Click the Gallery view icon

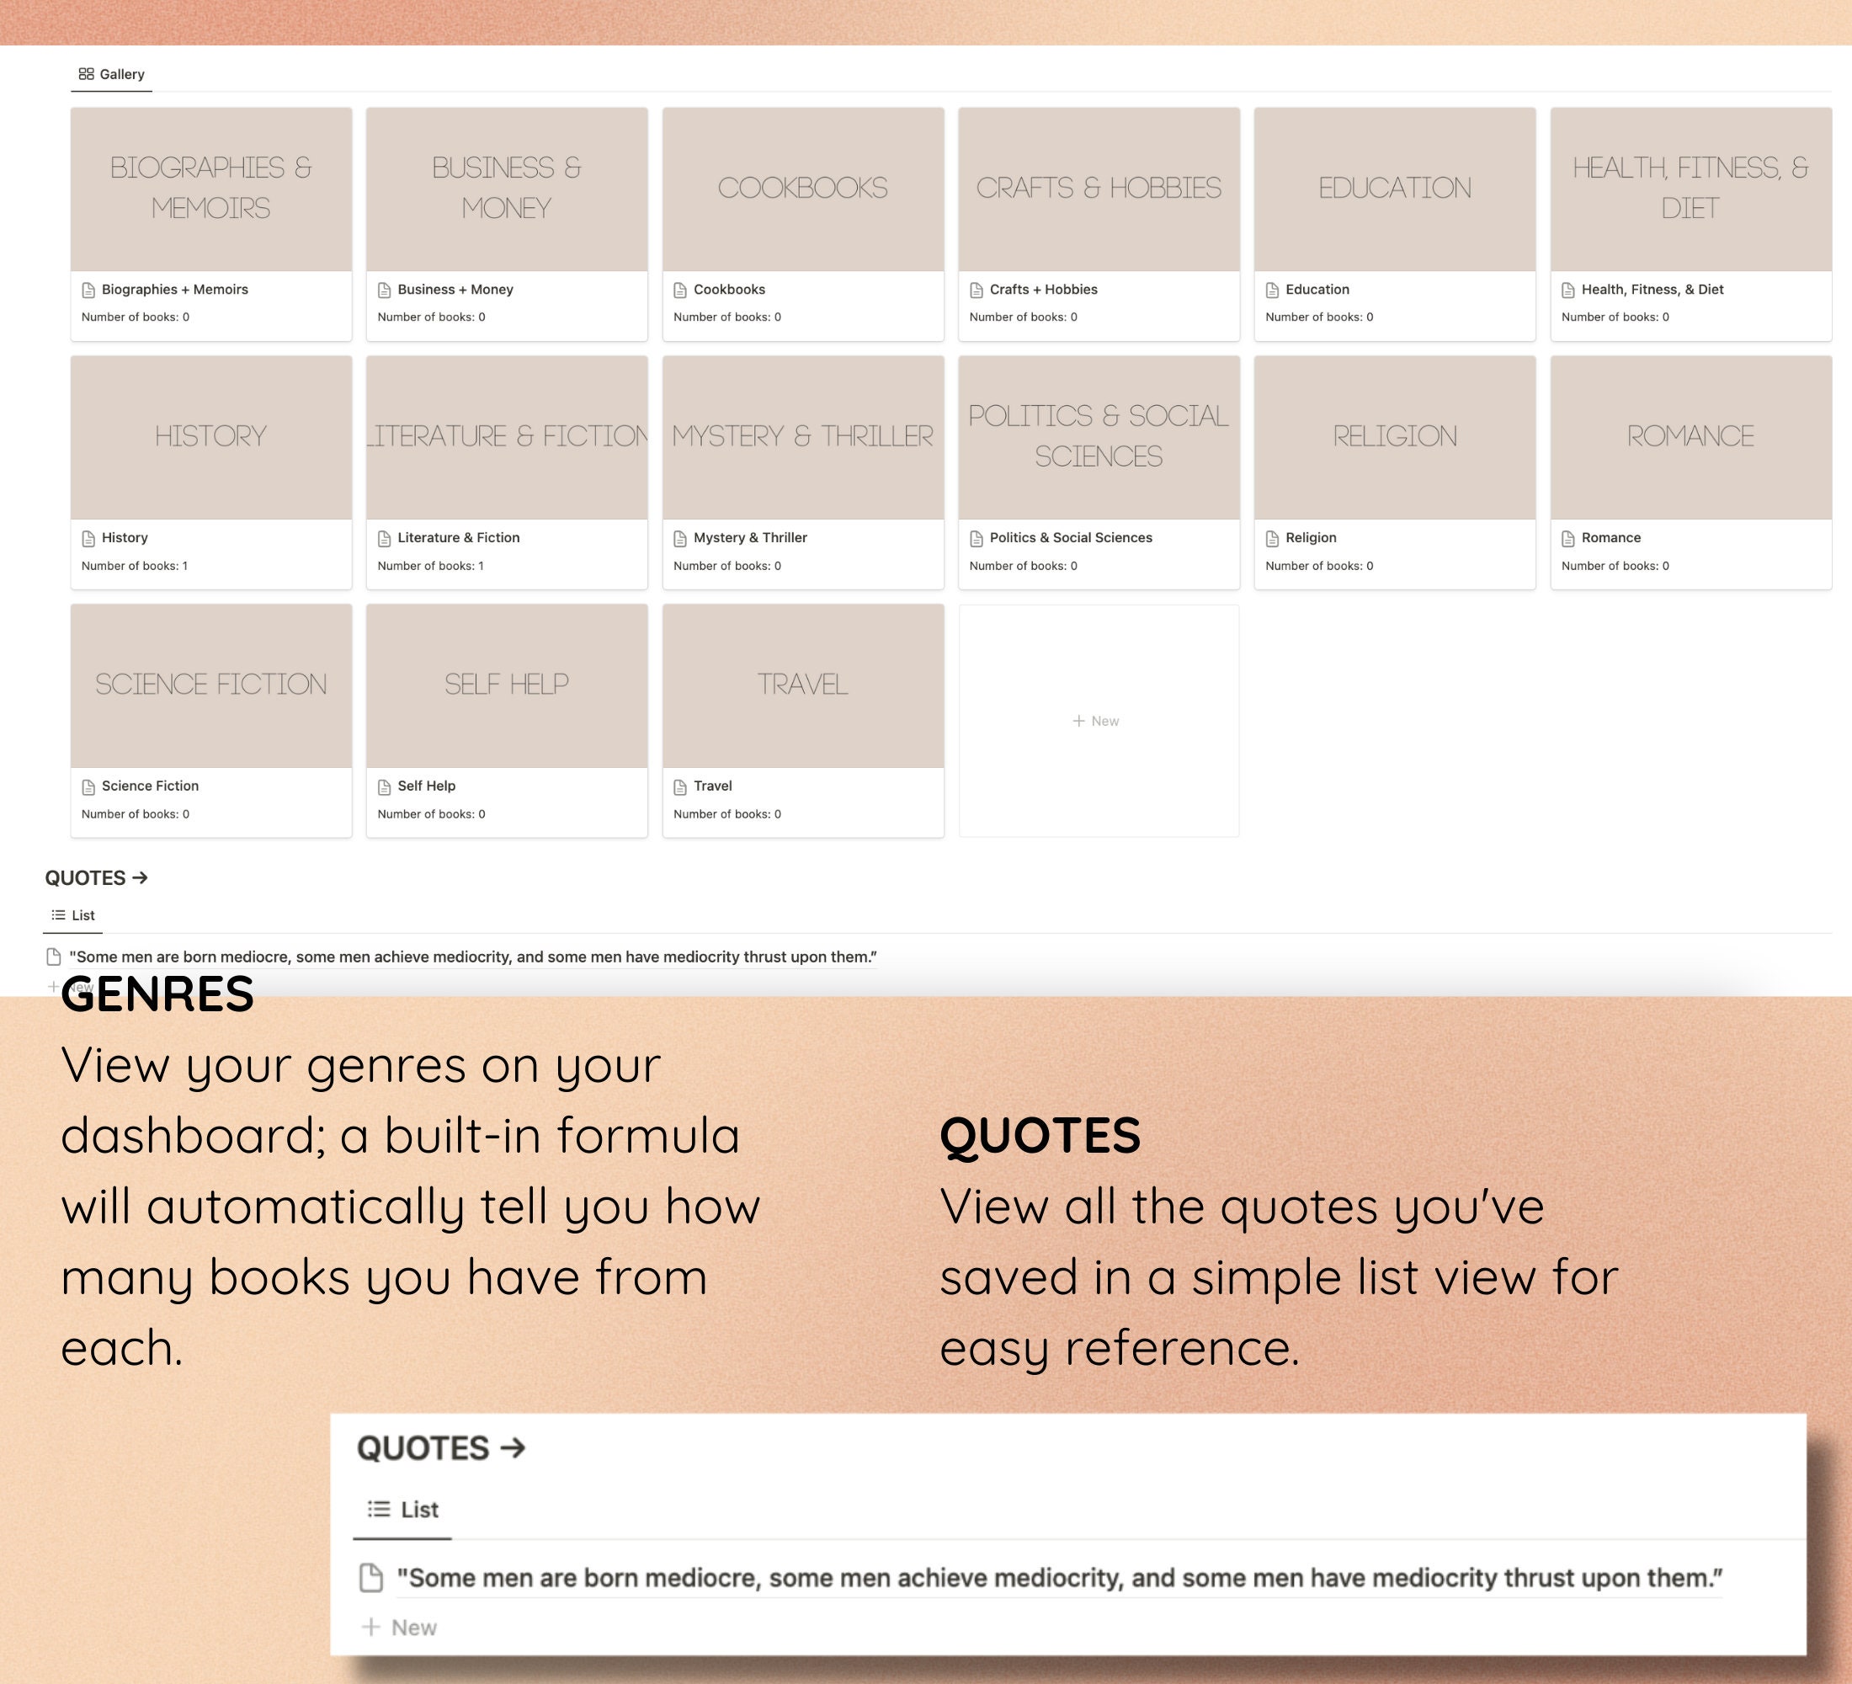88,73
